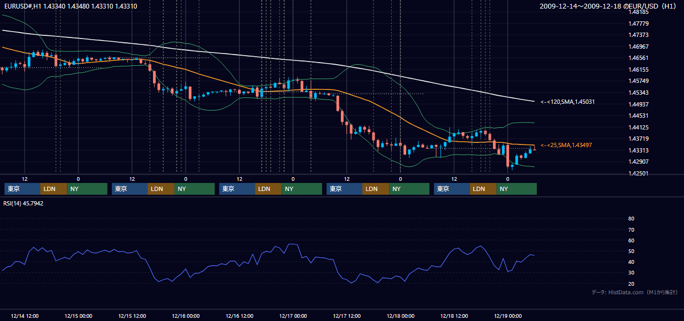The height and width of the screenshot is (321, 684).
Task: Click the 12/17 12:00 time axis label
Action: pos(347,316)
